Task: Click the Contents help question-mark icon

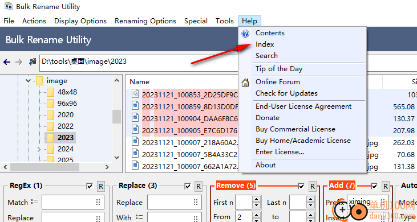Action: (245, 34)
